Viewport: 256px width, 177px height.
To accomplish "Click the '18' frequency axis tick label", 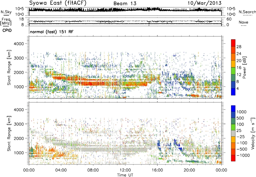I will pyautogui.click(x=21, y=19).
